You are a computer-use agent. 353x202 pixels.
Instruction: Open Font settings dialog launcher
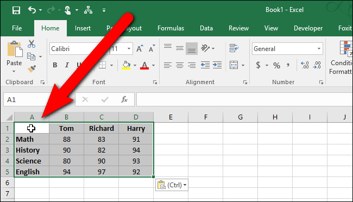coord(155,83)
